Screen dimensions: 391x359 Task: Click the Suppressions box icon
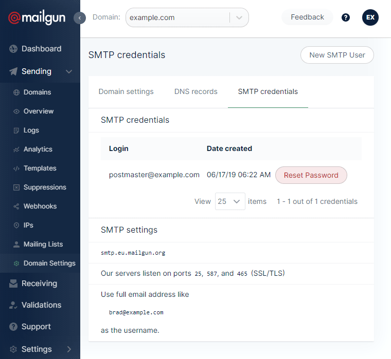[16, 187]
